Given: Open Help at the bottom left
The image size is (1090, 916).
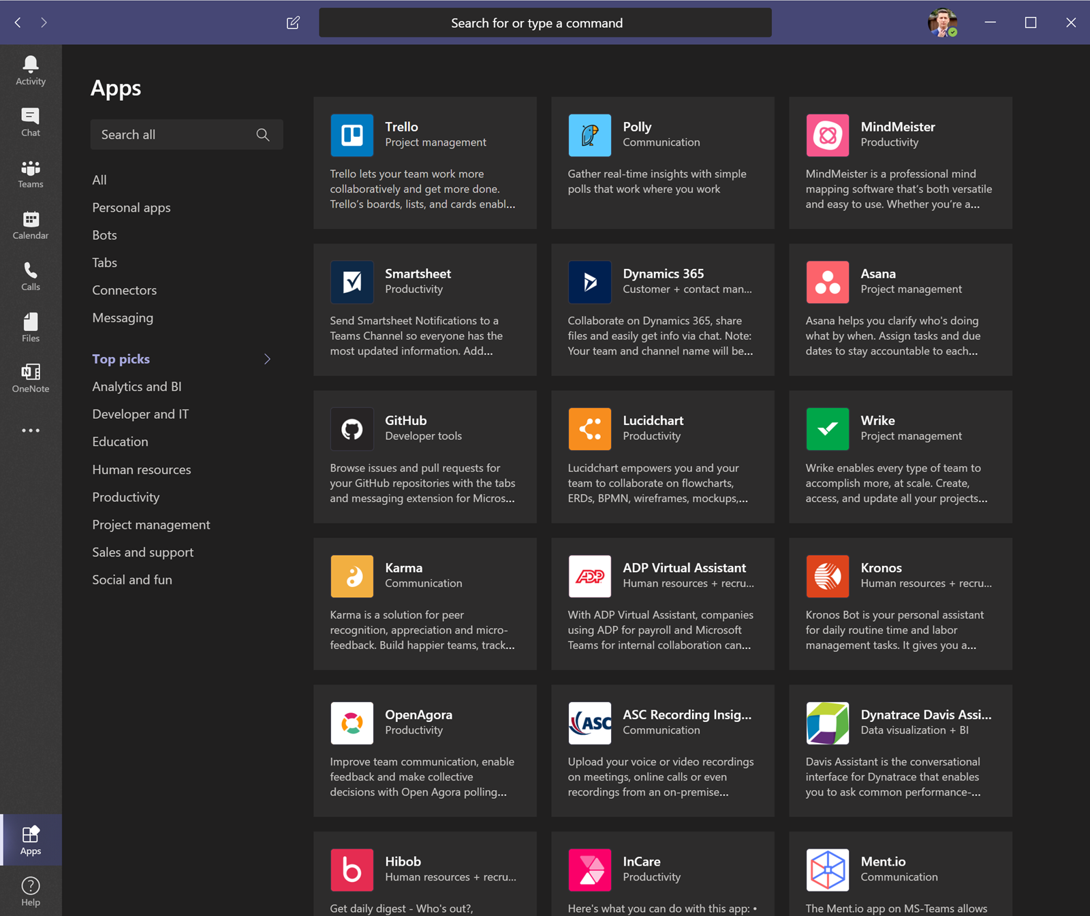Looking at the screenshot, I should (31, 891).
